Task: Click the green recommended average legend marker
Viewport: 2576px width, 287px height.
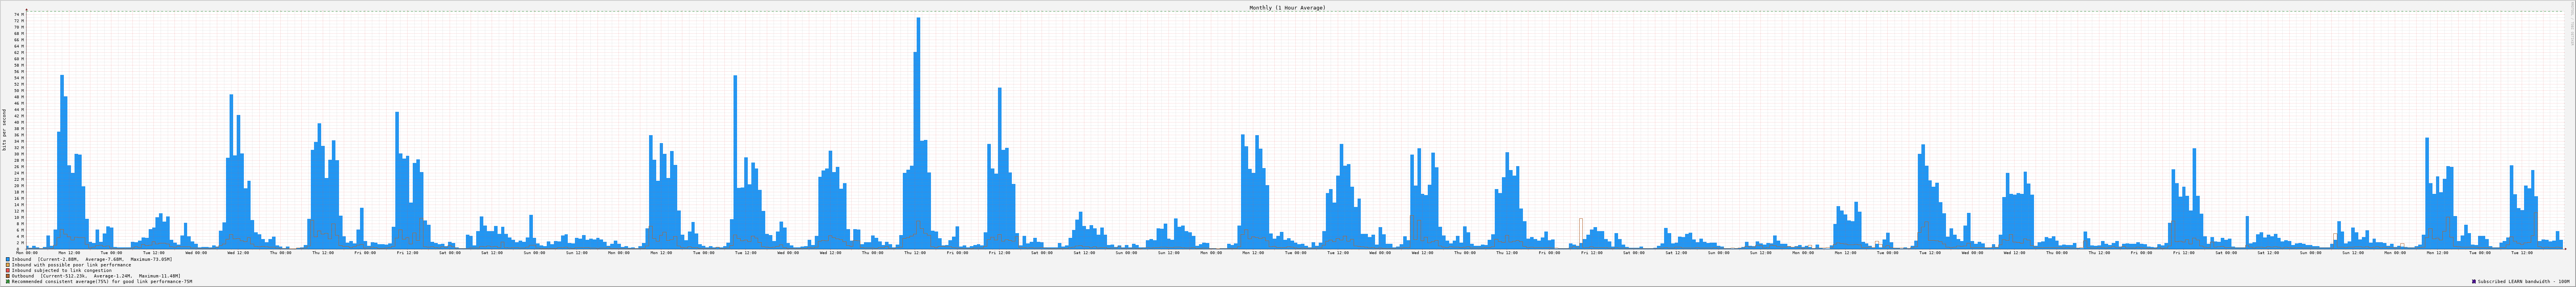Action: coord(8,282)
